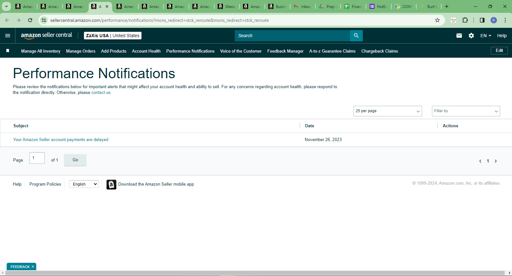
Task: Click the browser back arrow
Action: tap(7, 20)
